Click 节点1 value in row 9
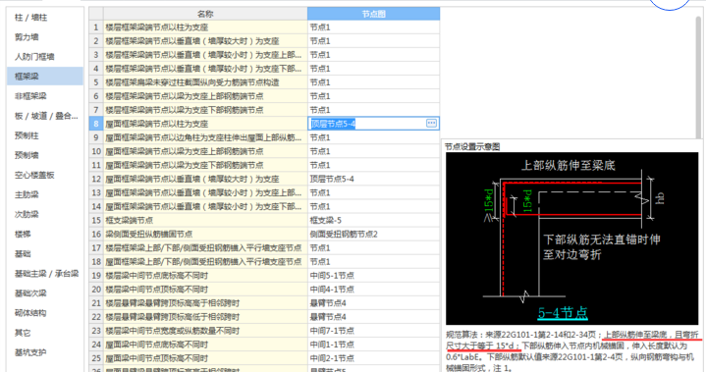Viewport: 706px width, 372px height. pyautogui.click(x=374, y=137)
